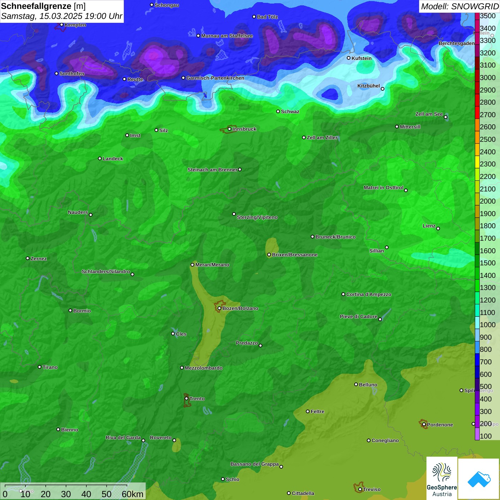Click the Kufstein location dot

click(349, 58)
